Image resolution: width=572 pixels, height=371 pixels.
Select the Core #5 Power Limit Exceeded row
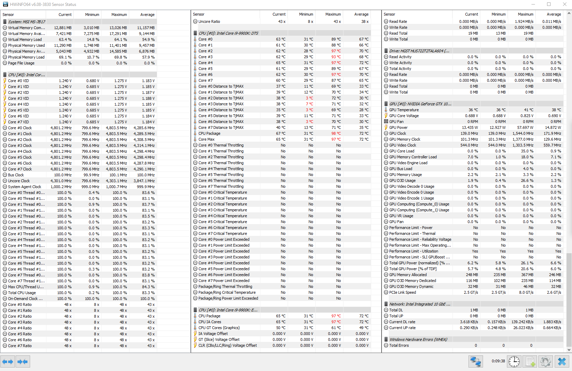(282, 269)
